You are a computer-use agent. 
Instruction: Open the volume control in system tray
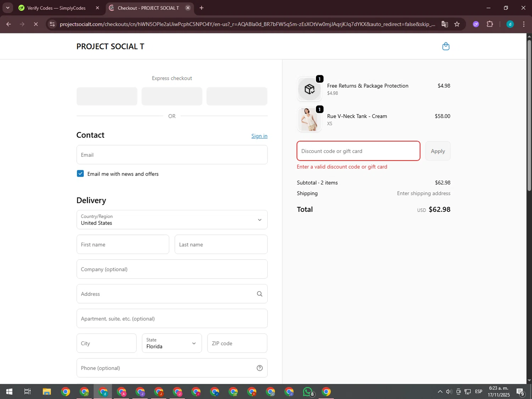pyautogui.click(x=449, y=392)
